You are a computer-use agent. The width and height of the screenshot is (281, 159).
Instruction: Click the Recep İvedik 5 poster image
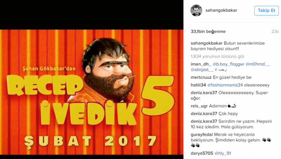[x=91, y=92]
